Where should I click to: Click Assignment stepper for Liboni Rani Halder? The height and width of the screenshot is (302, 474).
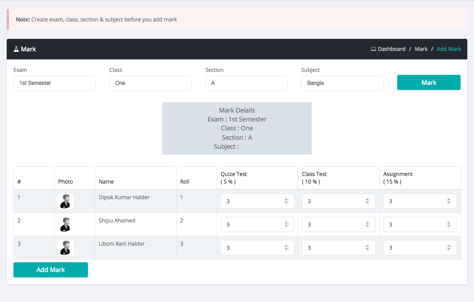449,247
